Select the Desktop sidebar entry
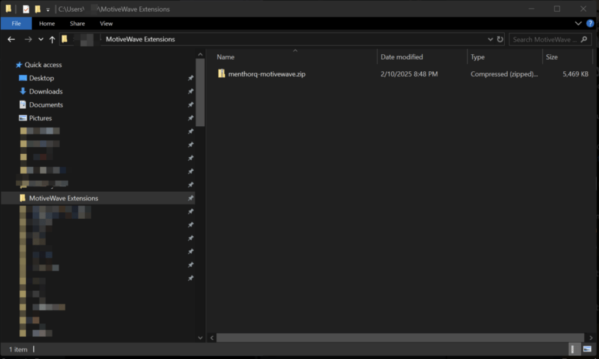599x359 pixels. [41, 78]
